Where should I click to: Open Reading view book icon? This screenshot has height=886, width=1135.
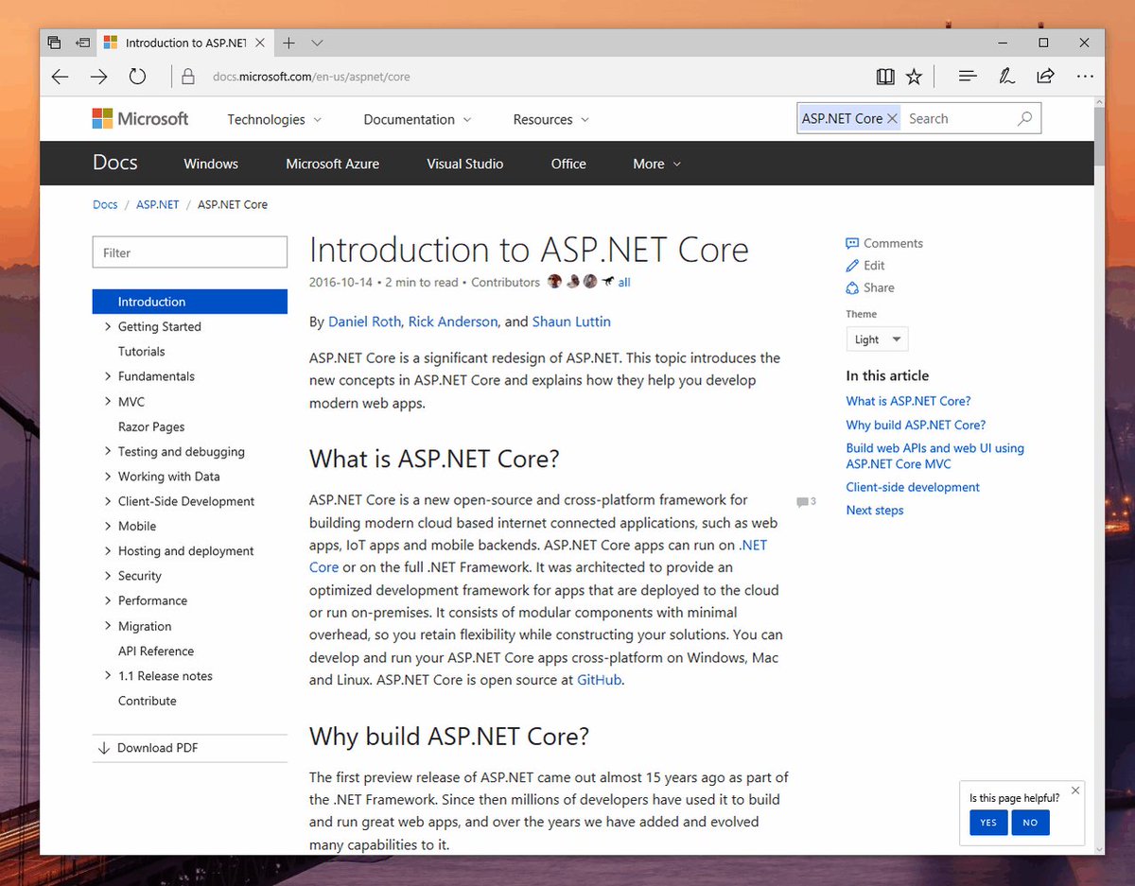coord(885,77)
